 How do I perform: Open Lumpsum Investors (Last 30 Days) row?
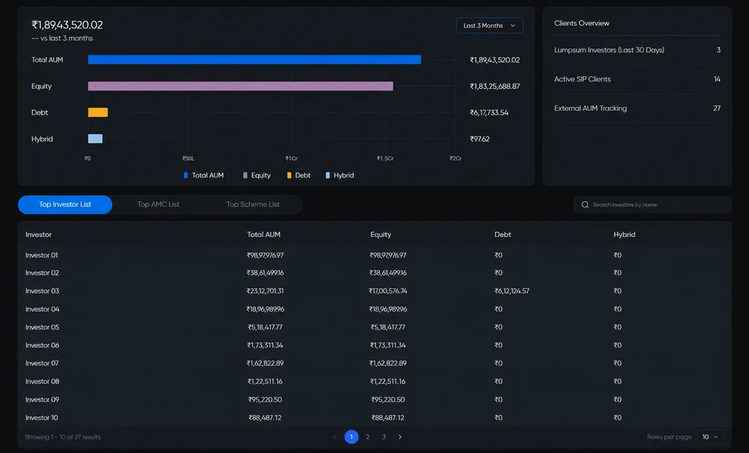[x=637, y=50]
